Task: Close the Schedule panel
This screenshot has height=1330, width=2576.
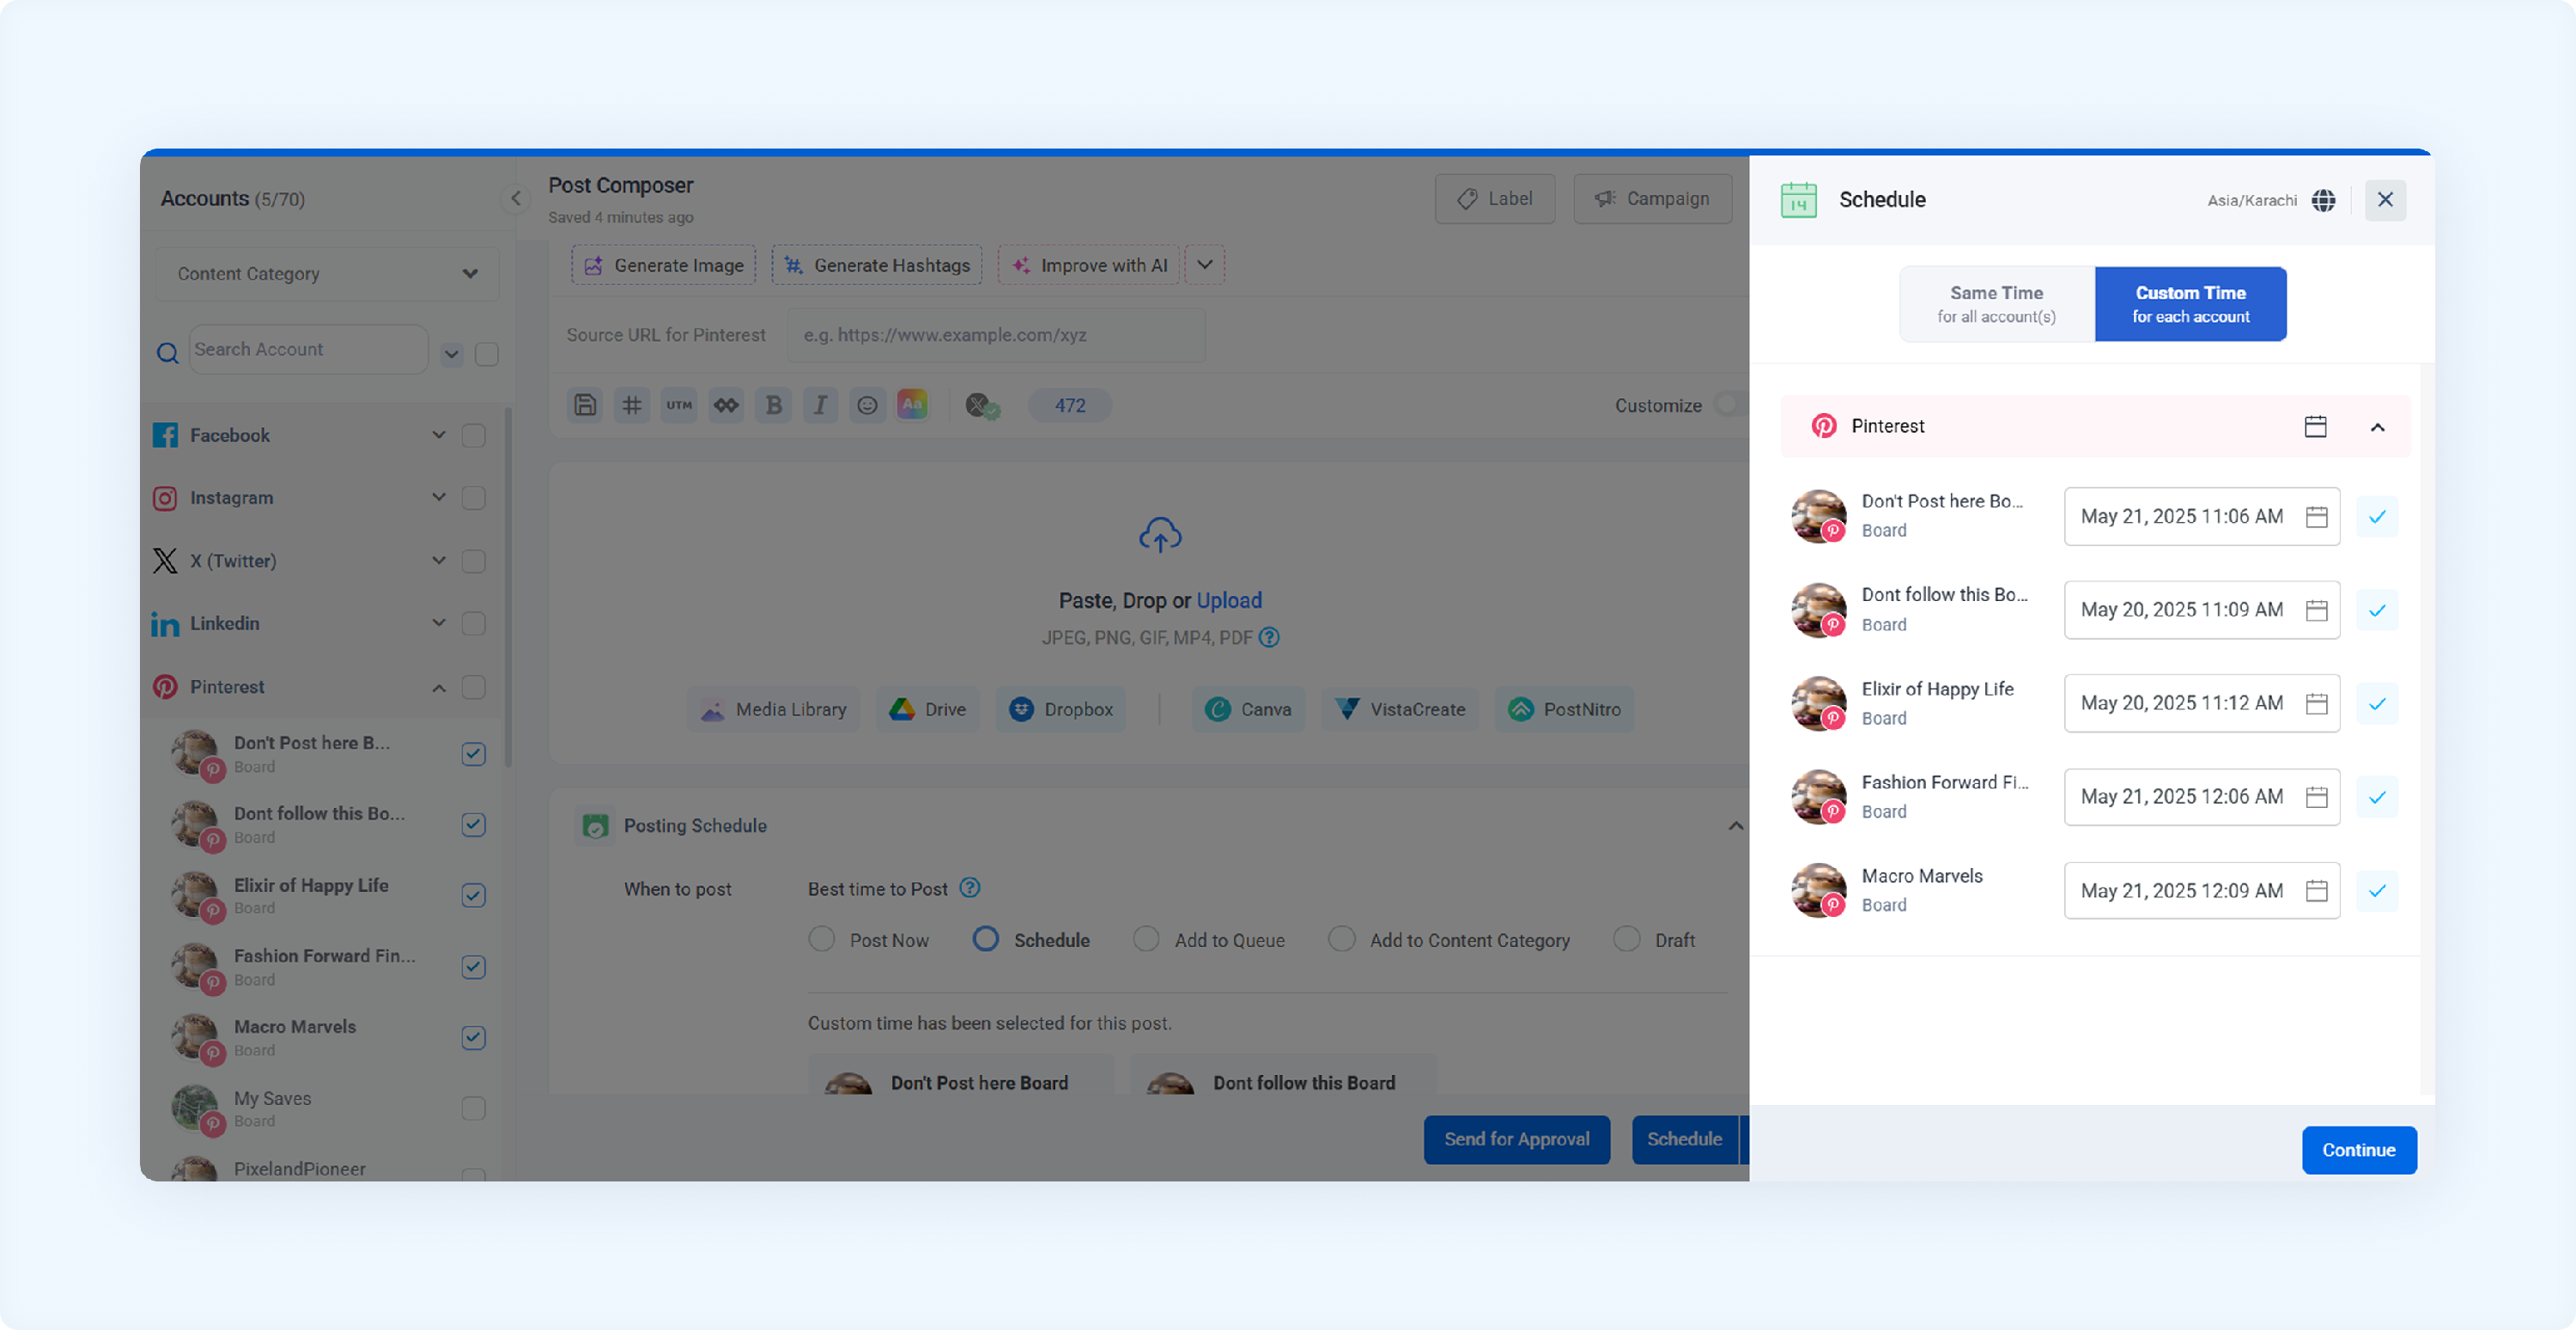Action: [2385, 200]
